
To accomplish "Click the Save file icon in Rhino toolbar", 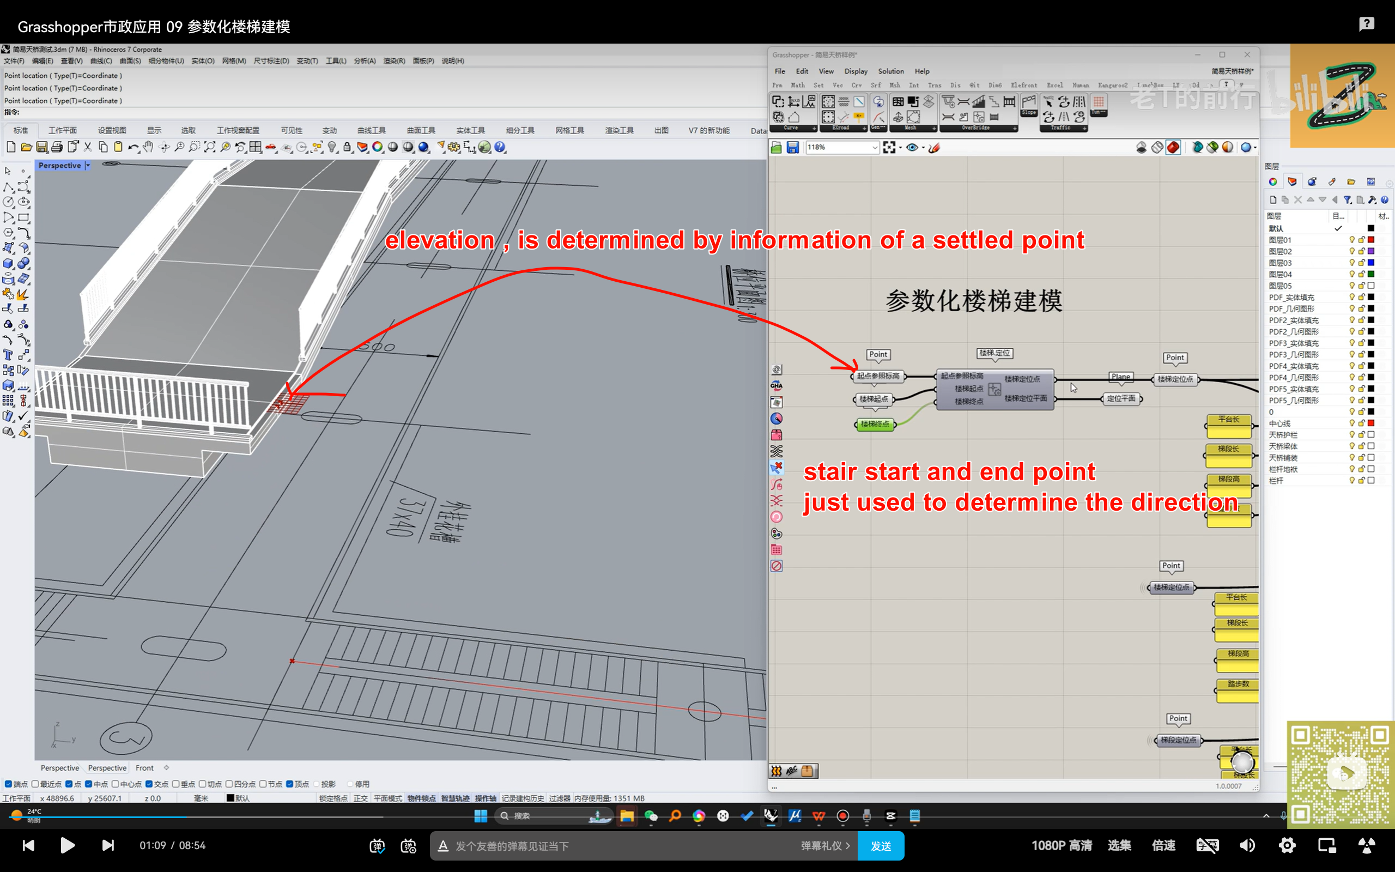I will 41,147.
